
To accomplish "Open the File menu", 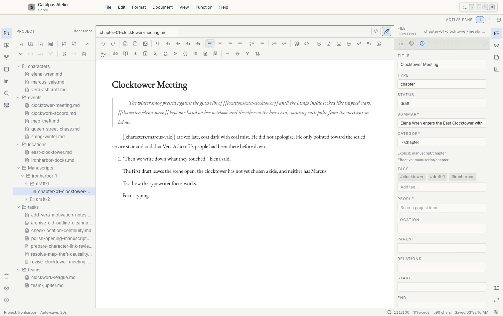I will 108,7.
